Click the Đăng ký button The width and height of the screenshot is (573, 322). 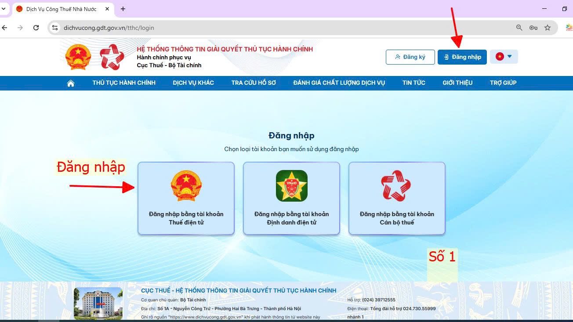tap(410, 57)
